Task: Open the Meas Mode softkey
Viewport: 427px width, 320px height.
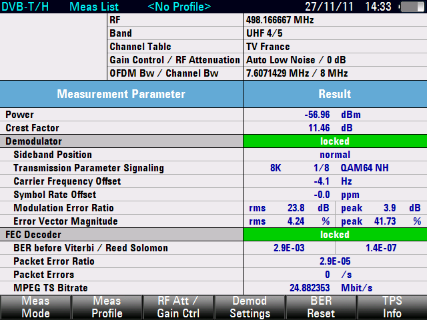Action: pyautogui.click(x=35, y=307)
